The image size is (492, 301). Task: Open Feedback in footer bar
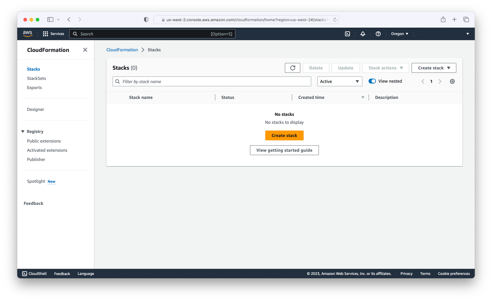coord(62,274)
